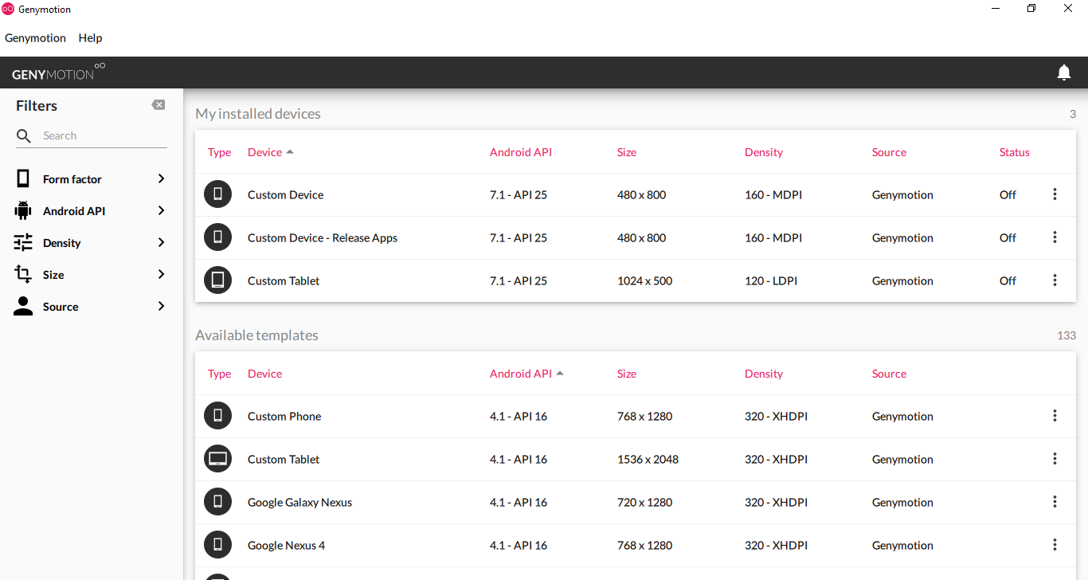The height and width of the screenshot is (580, 1088).
Task: Select Google Galaxy Nexus template name
Action: (x=299, y=502)
